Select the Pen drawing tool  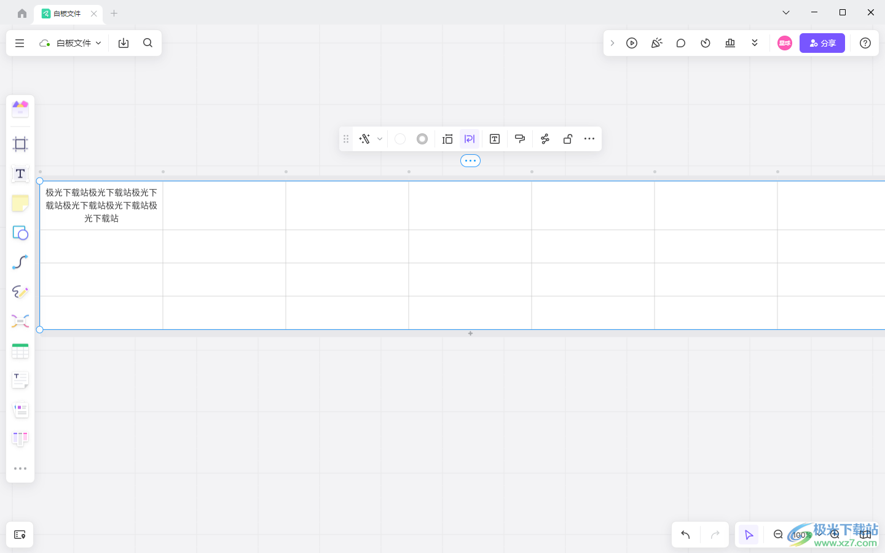[20, 292]
